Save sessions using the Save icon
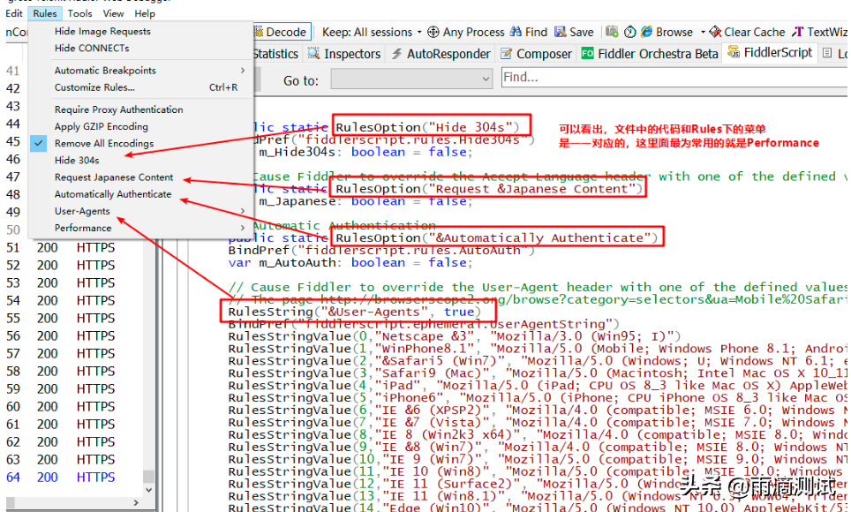The width and height of the screenshot is (851, 512). 561,32
